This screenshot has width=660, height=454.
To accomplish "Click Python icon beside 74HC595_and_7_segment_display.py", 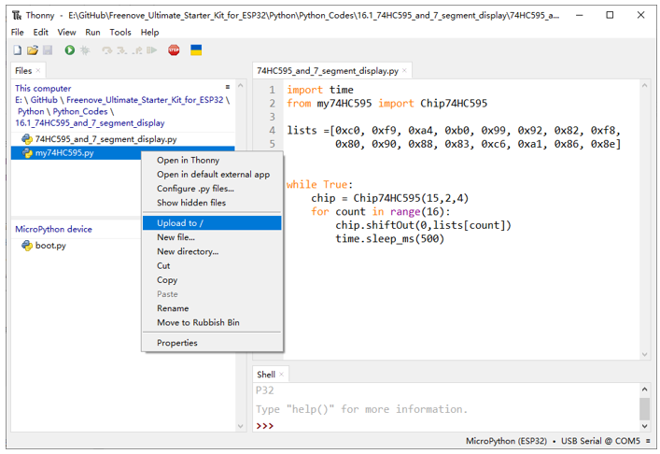I will click(x=27, y=139).
